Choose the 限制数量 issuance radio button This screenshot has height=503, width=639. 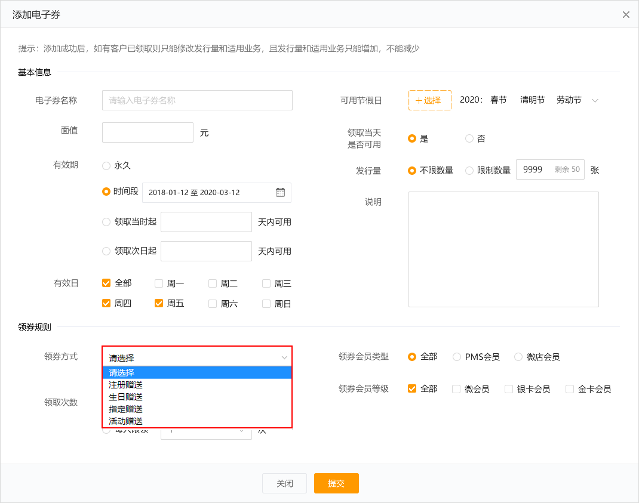pyautogui.click(x=469, y=171)
